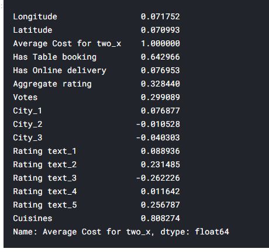Click the Cuisines value 0.808274
The height and width of the screenshot is (252, 269).
160,219
